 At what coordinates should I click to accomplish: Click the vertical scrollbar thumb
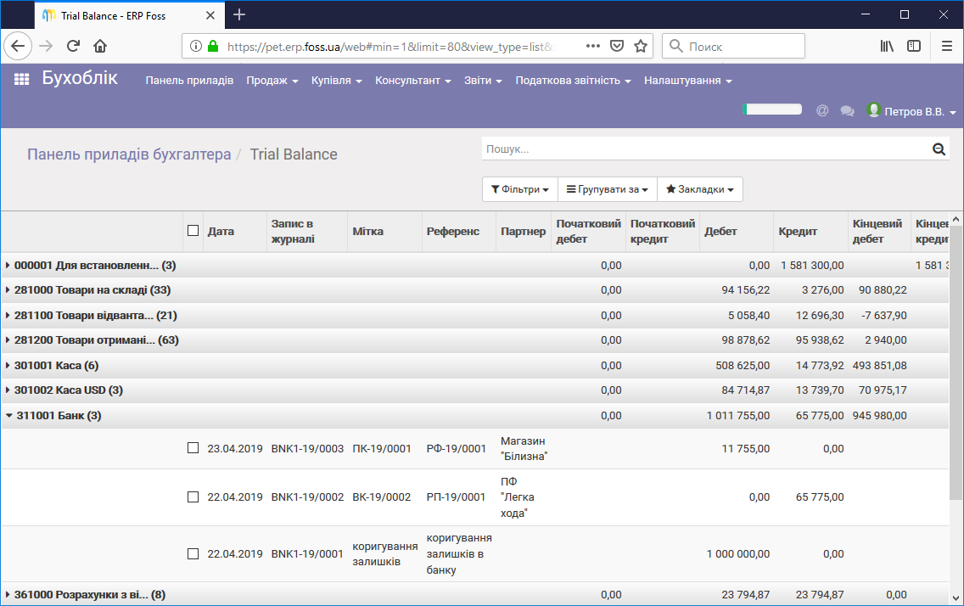tap(956, 362)
